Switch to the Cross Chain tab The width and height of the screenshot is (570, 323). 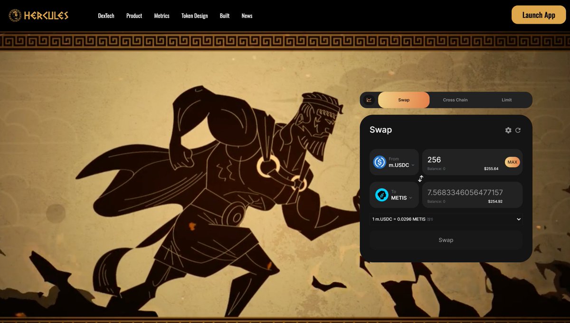(455, 100)
